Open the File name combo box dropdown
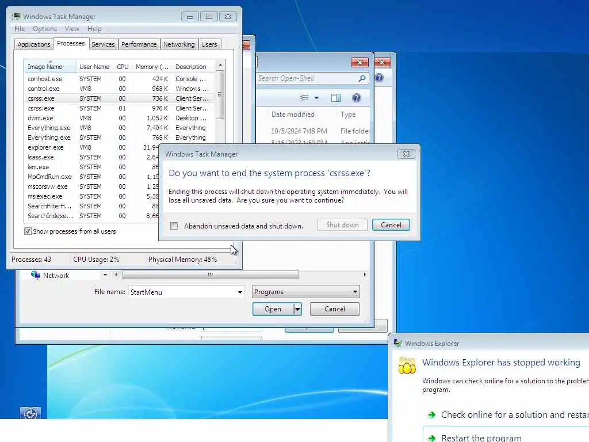The height and width of the screenshot is (442, 589). tap(240, 292)
